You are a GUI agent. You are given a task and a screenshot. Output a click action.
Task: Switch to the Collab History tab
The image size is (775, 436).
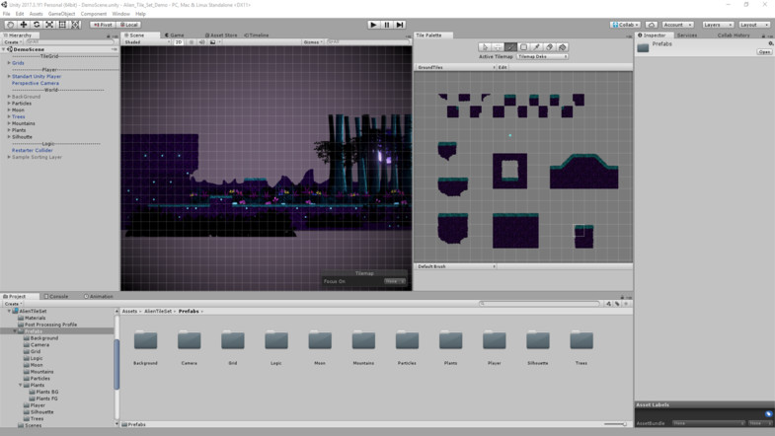click(x=734, y=36)
